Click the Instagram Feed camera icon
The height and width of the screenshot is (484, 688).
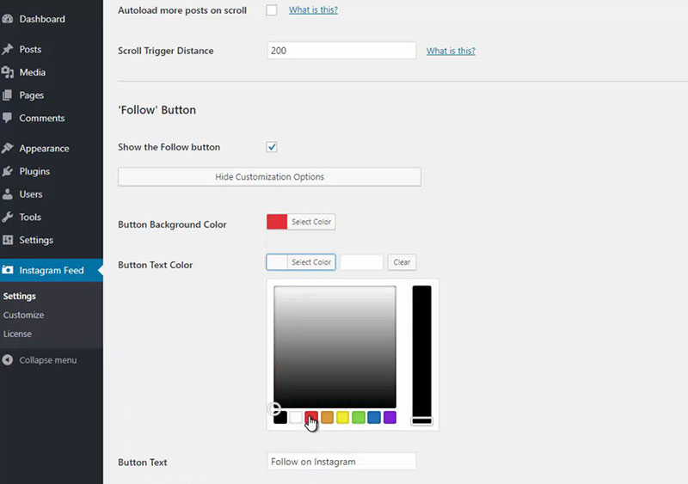[x=8, y=270]
